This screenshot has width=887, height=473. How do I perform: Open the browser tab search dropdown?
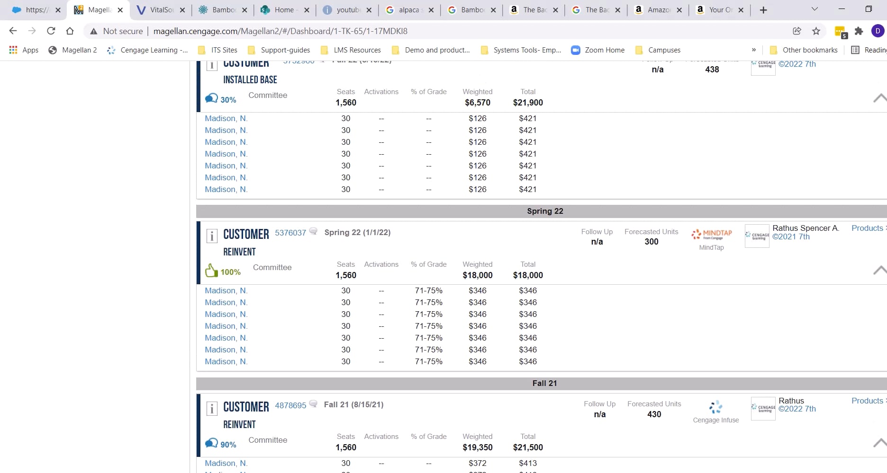point(814,9)
